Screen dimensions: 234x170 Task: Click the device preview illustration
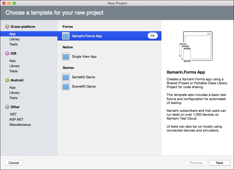click(196, 47)
